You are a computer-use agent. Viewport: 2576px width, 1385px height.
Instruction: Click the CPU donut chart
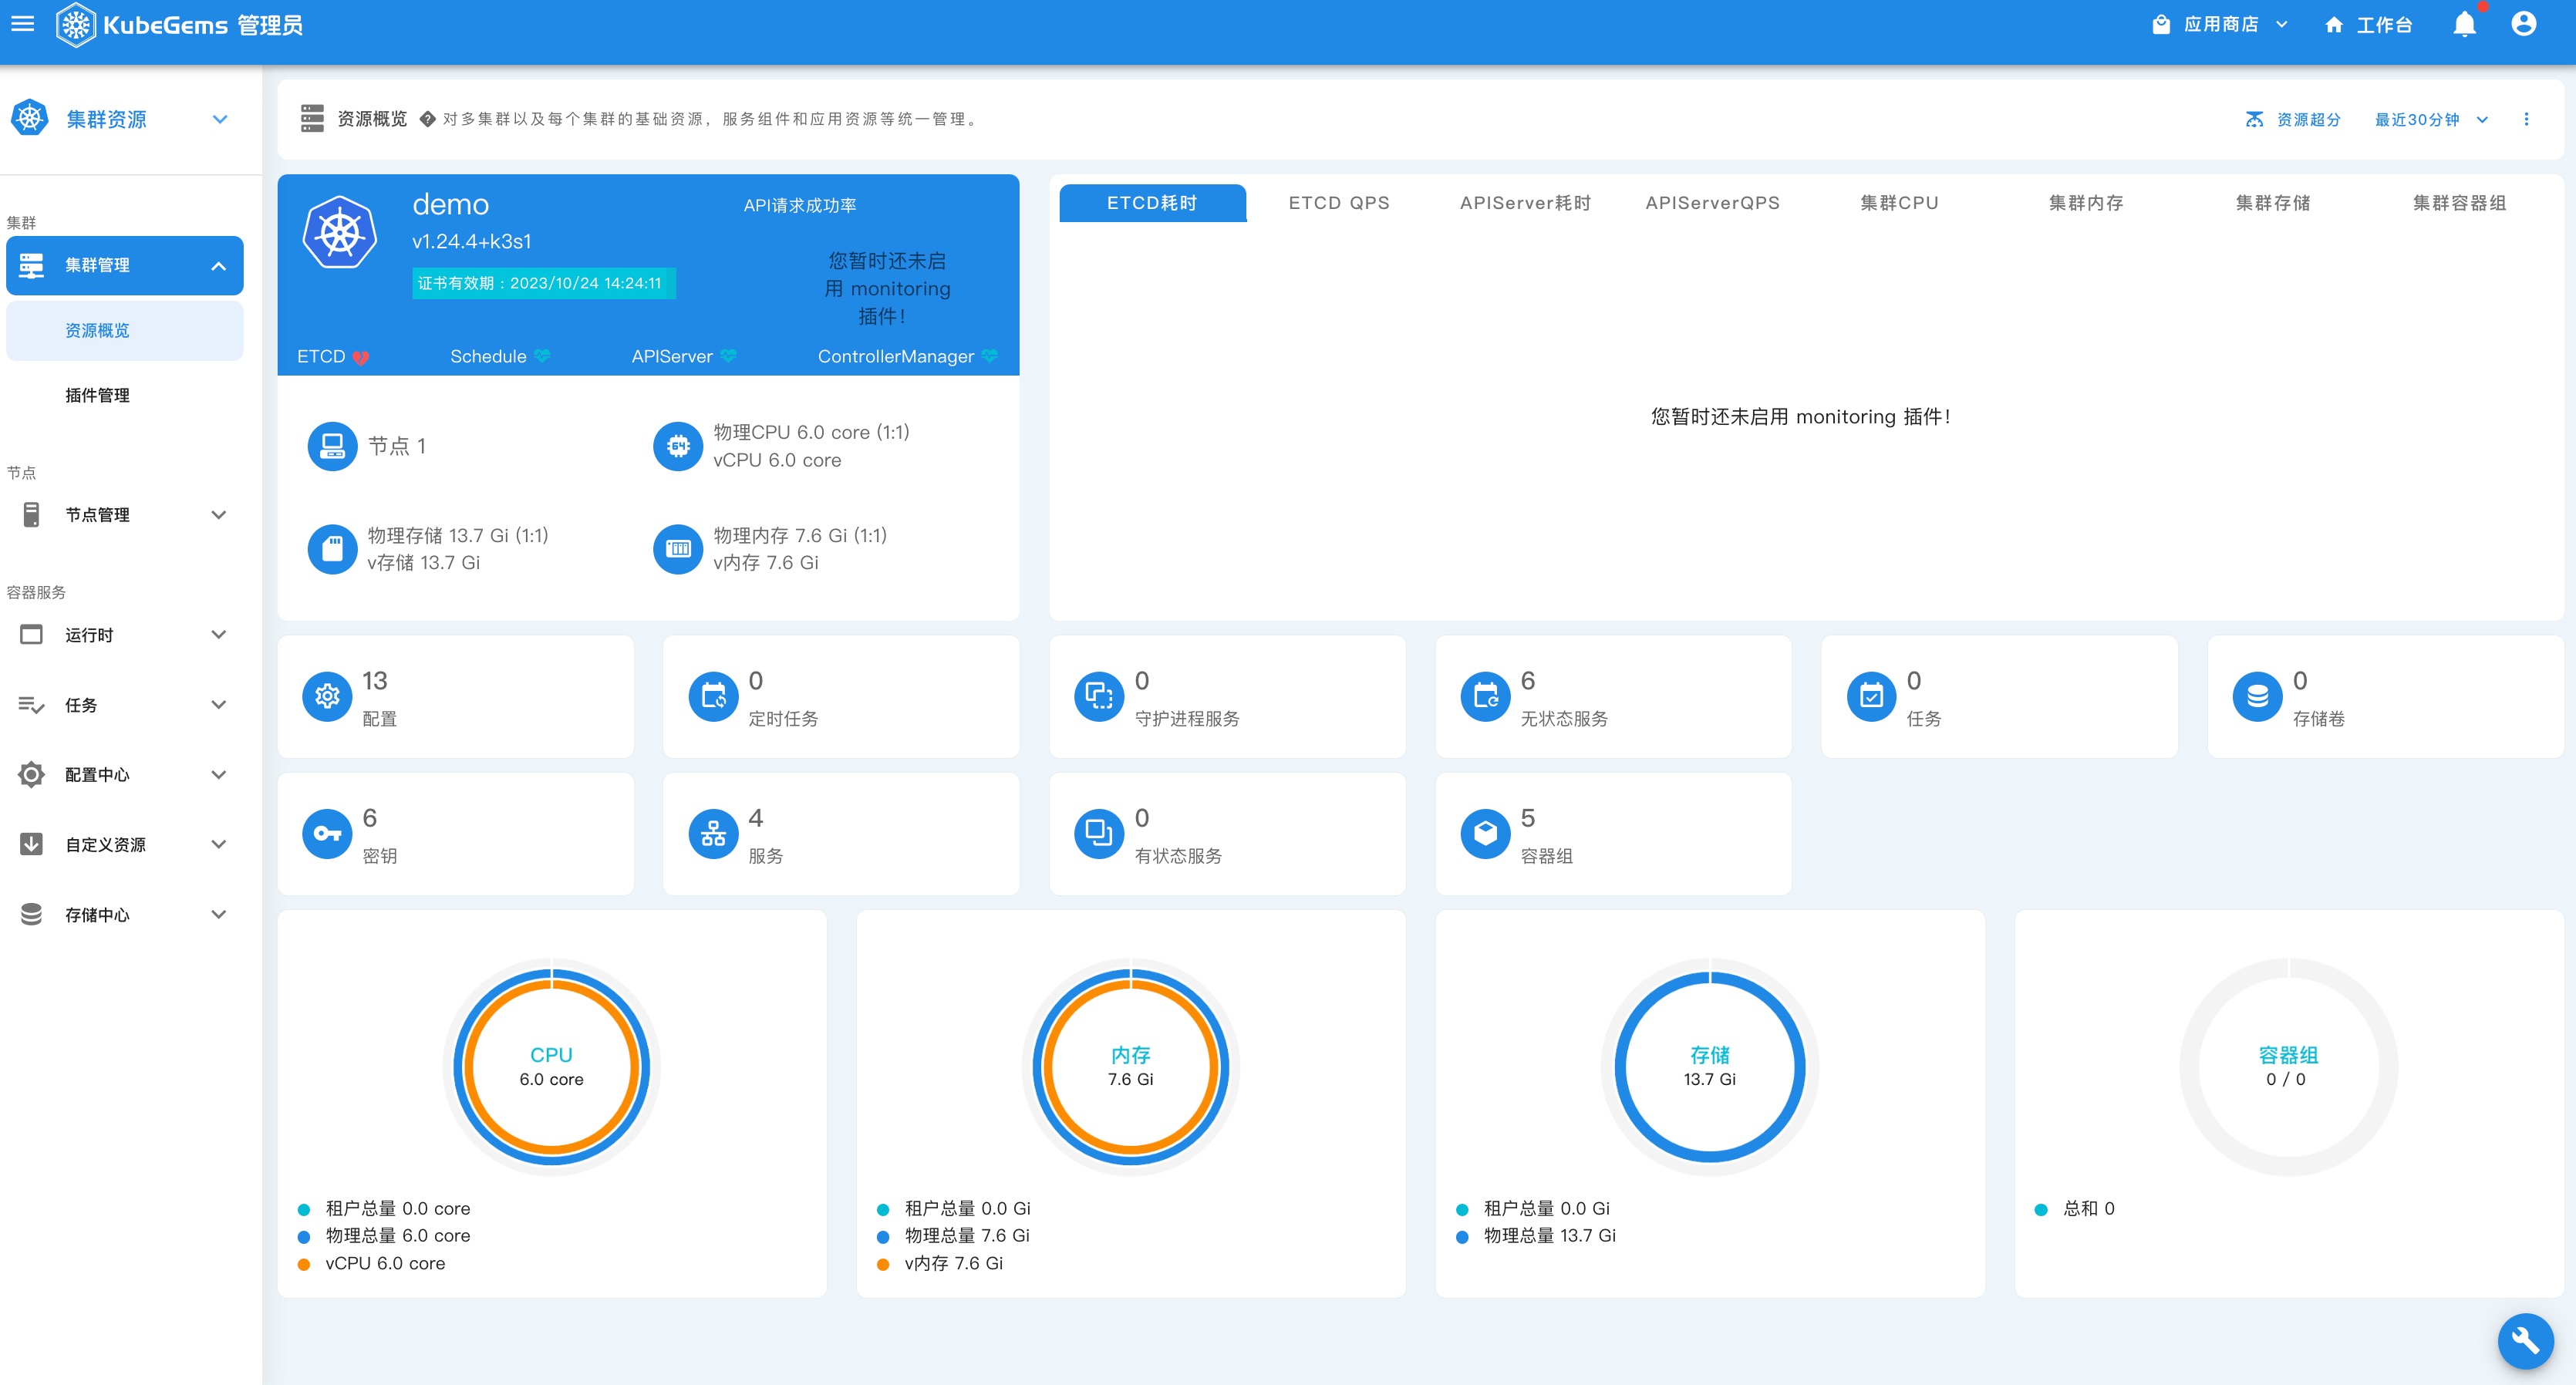point(551,1067)
